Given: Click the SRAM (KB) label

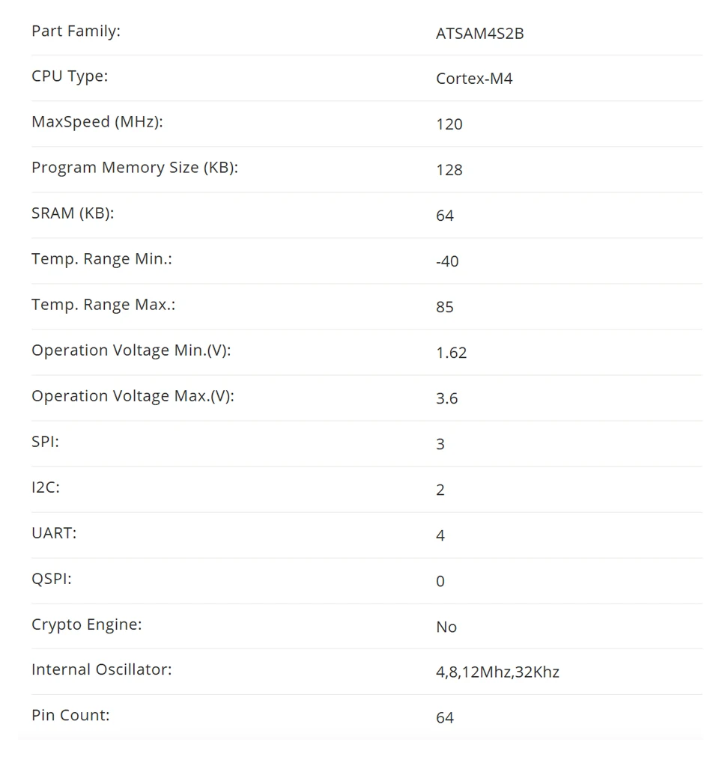Looking at the screenshot, I should (x=73, y=213).
